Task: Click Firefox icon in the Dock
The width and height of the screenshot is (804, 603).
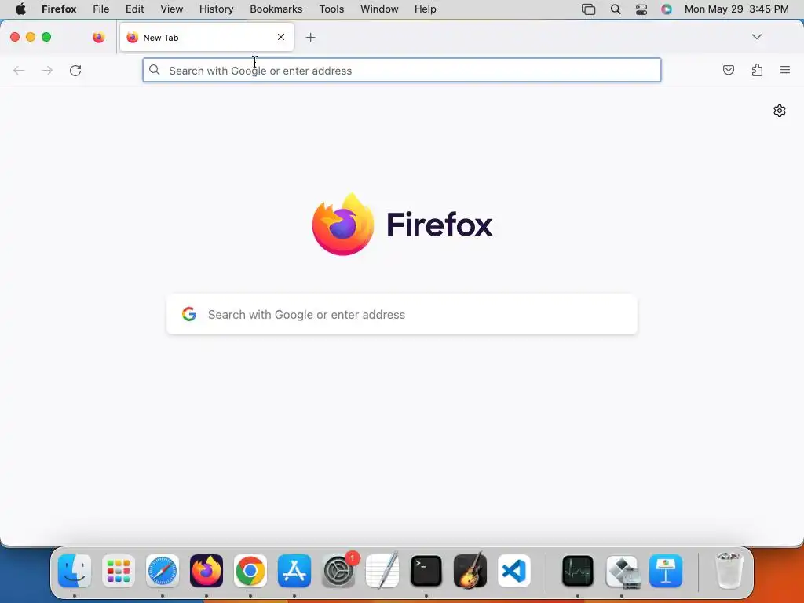Action: pyautogui.click(x=206, y=571)
